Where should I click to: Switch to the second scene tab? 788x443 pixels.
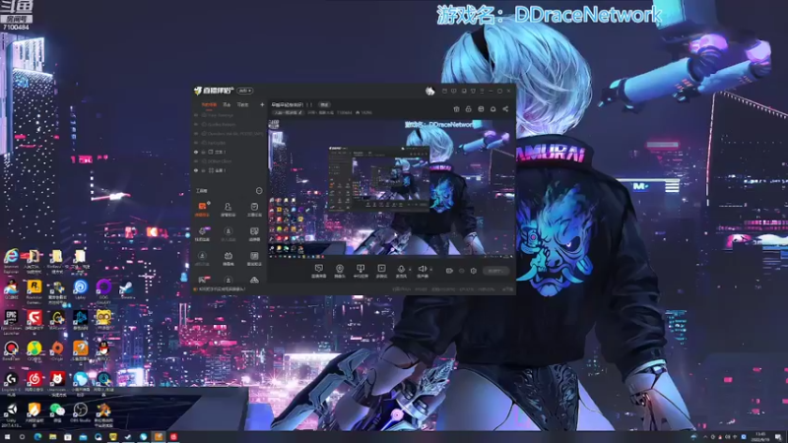tap(227, 104)
